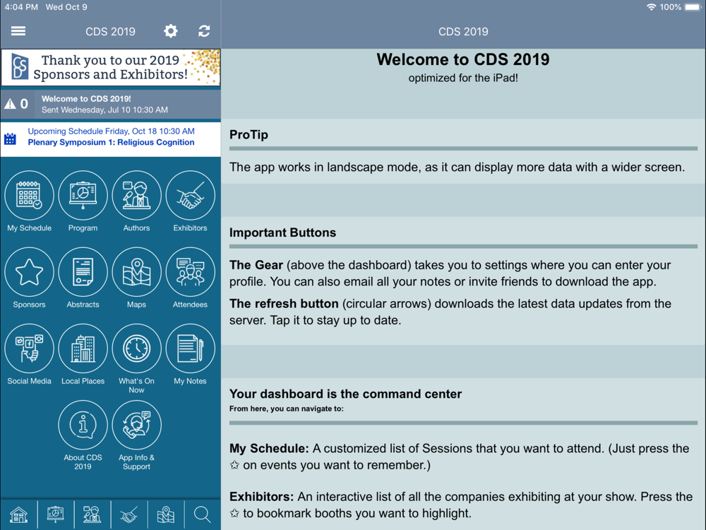View the Attendees list
706x530 pixels.
(x=191, y=273)
